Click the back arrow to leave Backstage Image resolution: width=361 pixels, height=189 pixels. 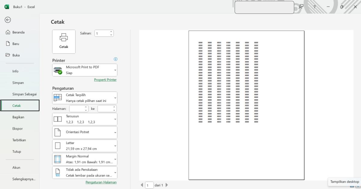pos(8,20)
